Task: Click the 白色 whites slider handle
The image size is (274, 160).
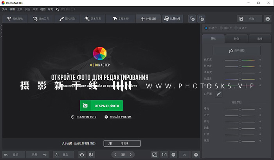Action: [x=240, y=135]
